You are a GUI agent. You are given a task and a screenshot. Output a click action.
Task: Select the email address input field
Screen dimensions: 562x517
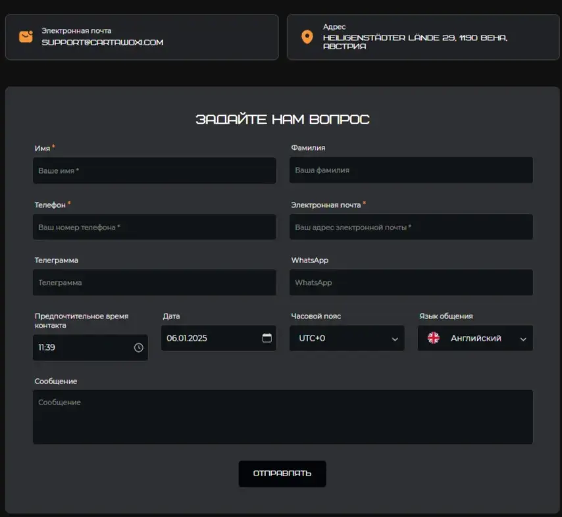pos(411,227)
